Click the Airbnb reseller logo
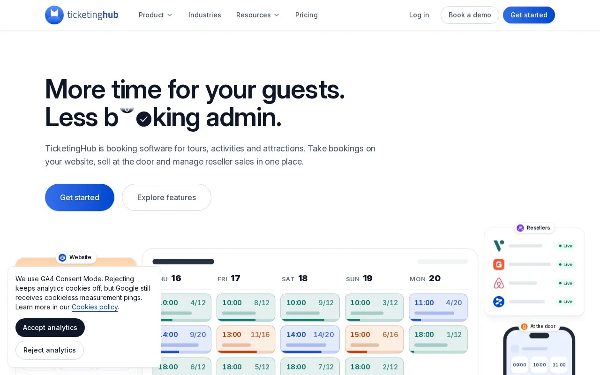Image resolution: width=600 pixels, height=375 pixels. tap(499, 283)
